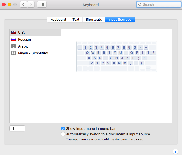Select Russian in input source list
Image resolution: width=182 pixels, height=155 pixels.
pos(25,39)
